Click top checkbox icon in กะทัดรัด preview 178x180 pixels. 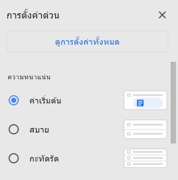[x=129, y=152]
